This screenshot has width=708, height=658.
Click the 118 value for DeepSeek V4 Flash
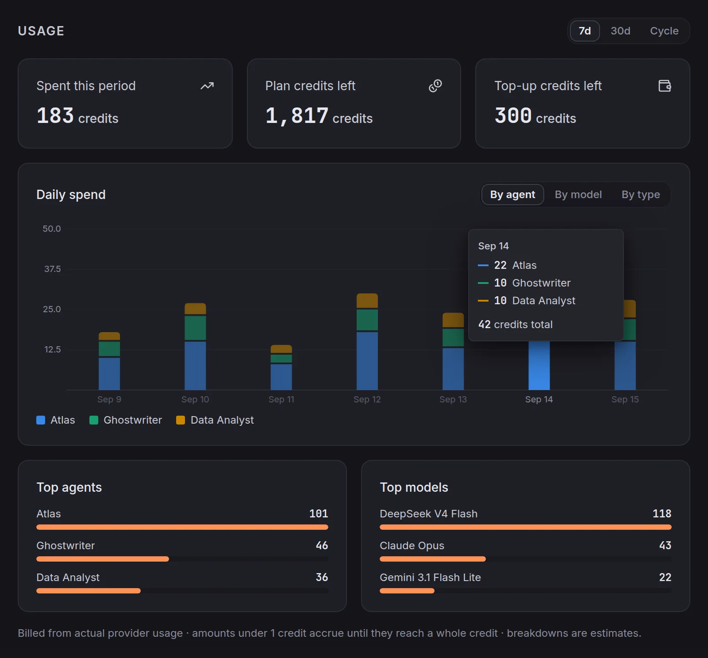pyautogui.click(x=662, y=514)
